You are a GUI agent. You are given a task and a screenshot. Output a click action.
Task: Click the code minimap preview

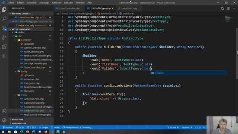[229, 19]
